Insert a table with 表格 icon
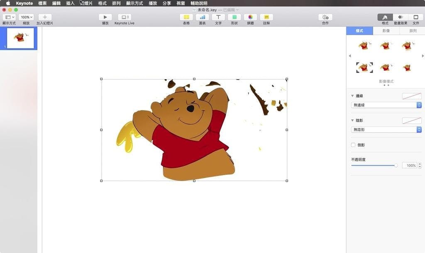This screenshot has width=425, height=253. coord(186,17)
